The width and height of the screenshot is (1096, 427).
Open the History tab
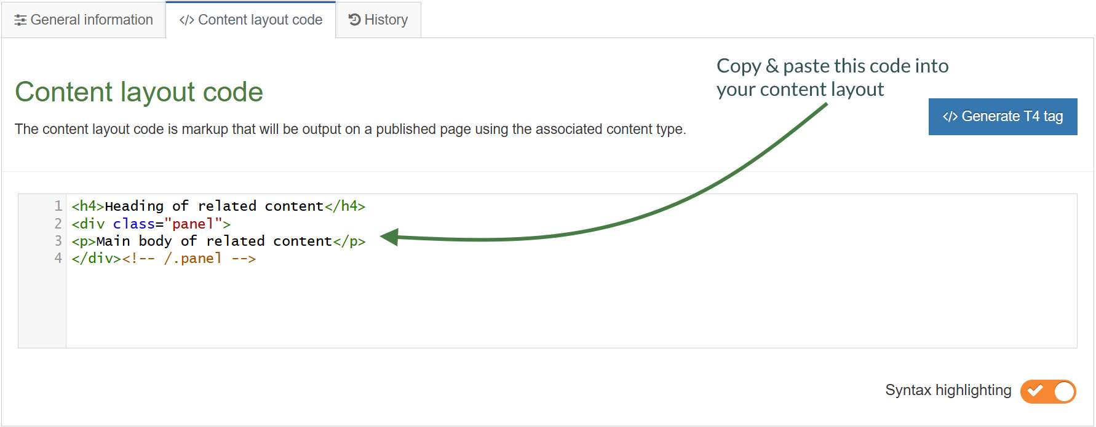378,20
